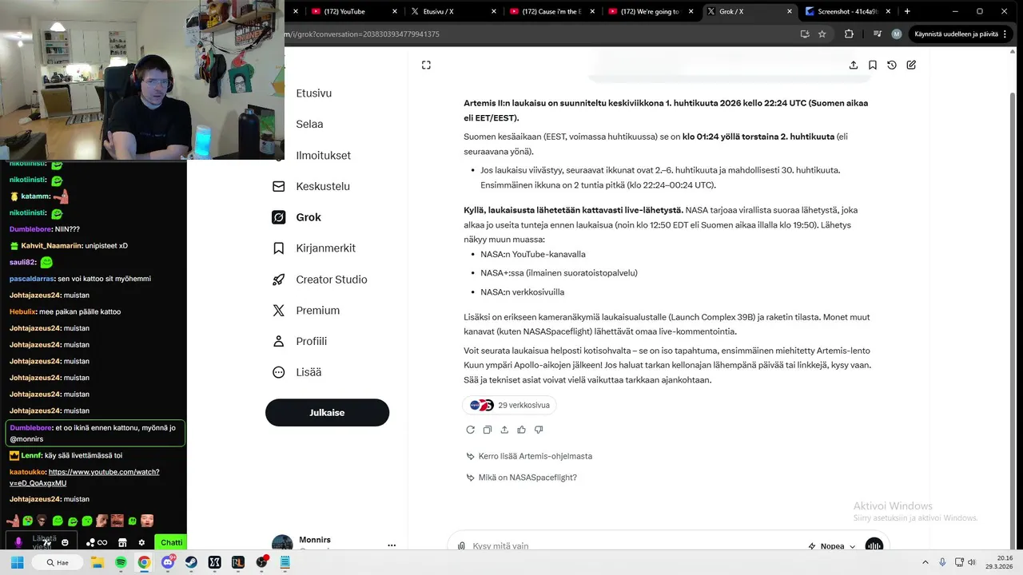Open Grok conversation history
The height and width of the screenshot is (575, 1023).
pyautogui.click(x=892, y=65)
